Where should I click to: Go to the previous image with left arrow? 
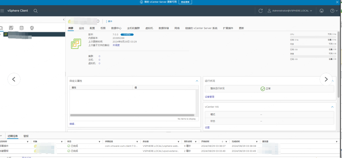coord(14,79)
